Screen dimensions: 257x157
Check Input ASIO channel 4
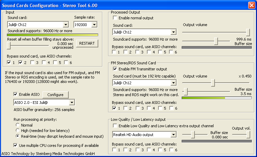44,62
